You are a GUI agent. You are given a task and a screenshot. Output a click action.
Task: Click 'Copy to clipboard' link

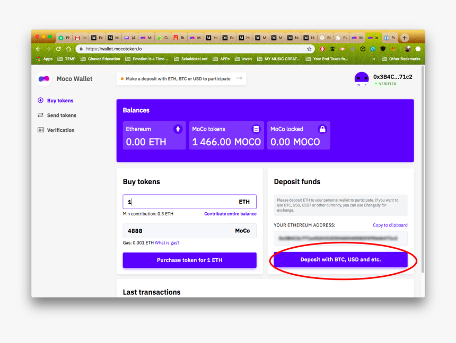390,225
